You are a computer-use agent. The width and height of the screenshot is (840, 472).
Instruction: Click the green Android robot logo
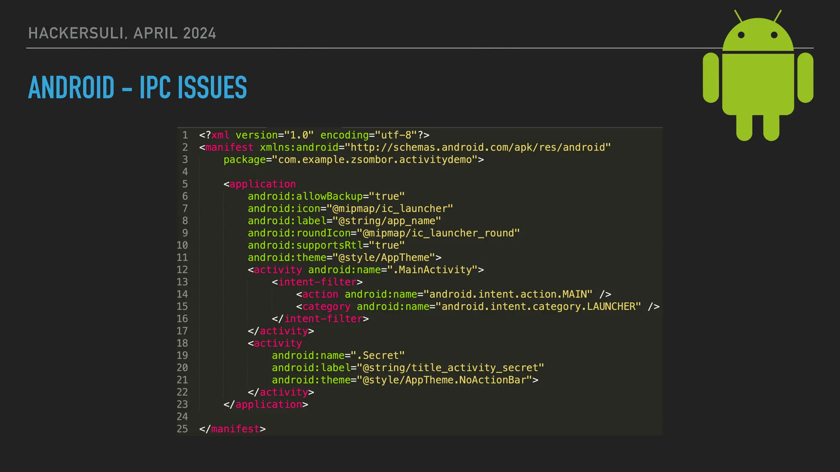tap(758, 75)
